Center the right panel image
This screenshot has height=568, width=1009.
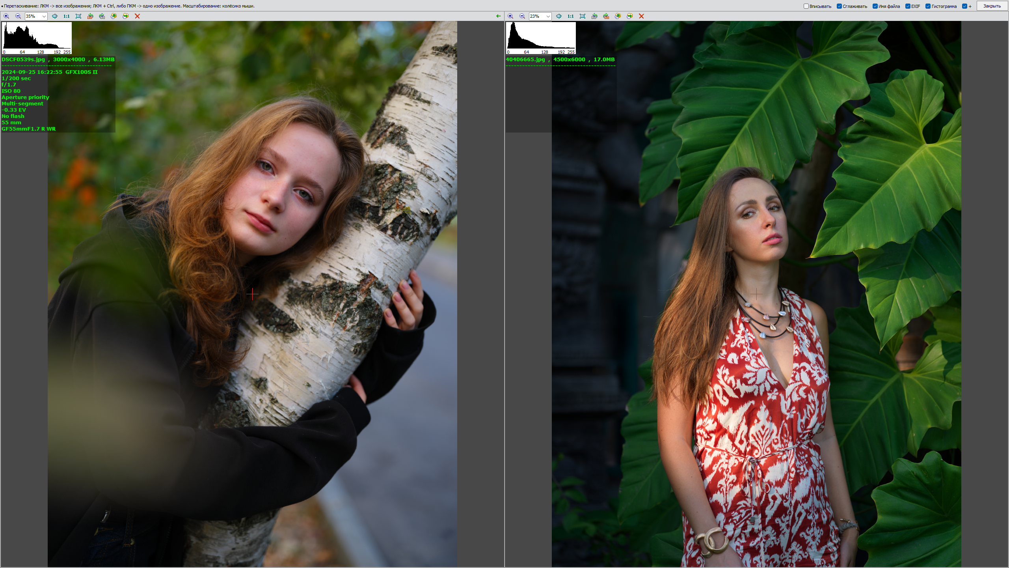pyautogui.click(x=559, y=16)
